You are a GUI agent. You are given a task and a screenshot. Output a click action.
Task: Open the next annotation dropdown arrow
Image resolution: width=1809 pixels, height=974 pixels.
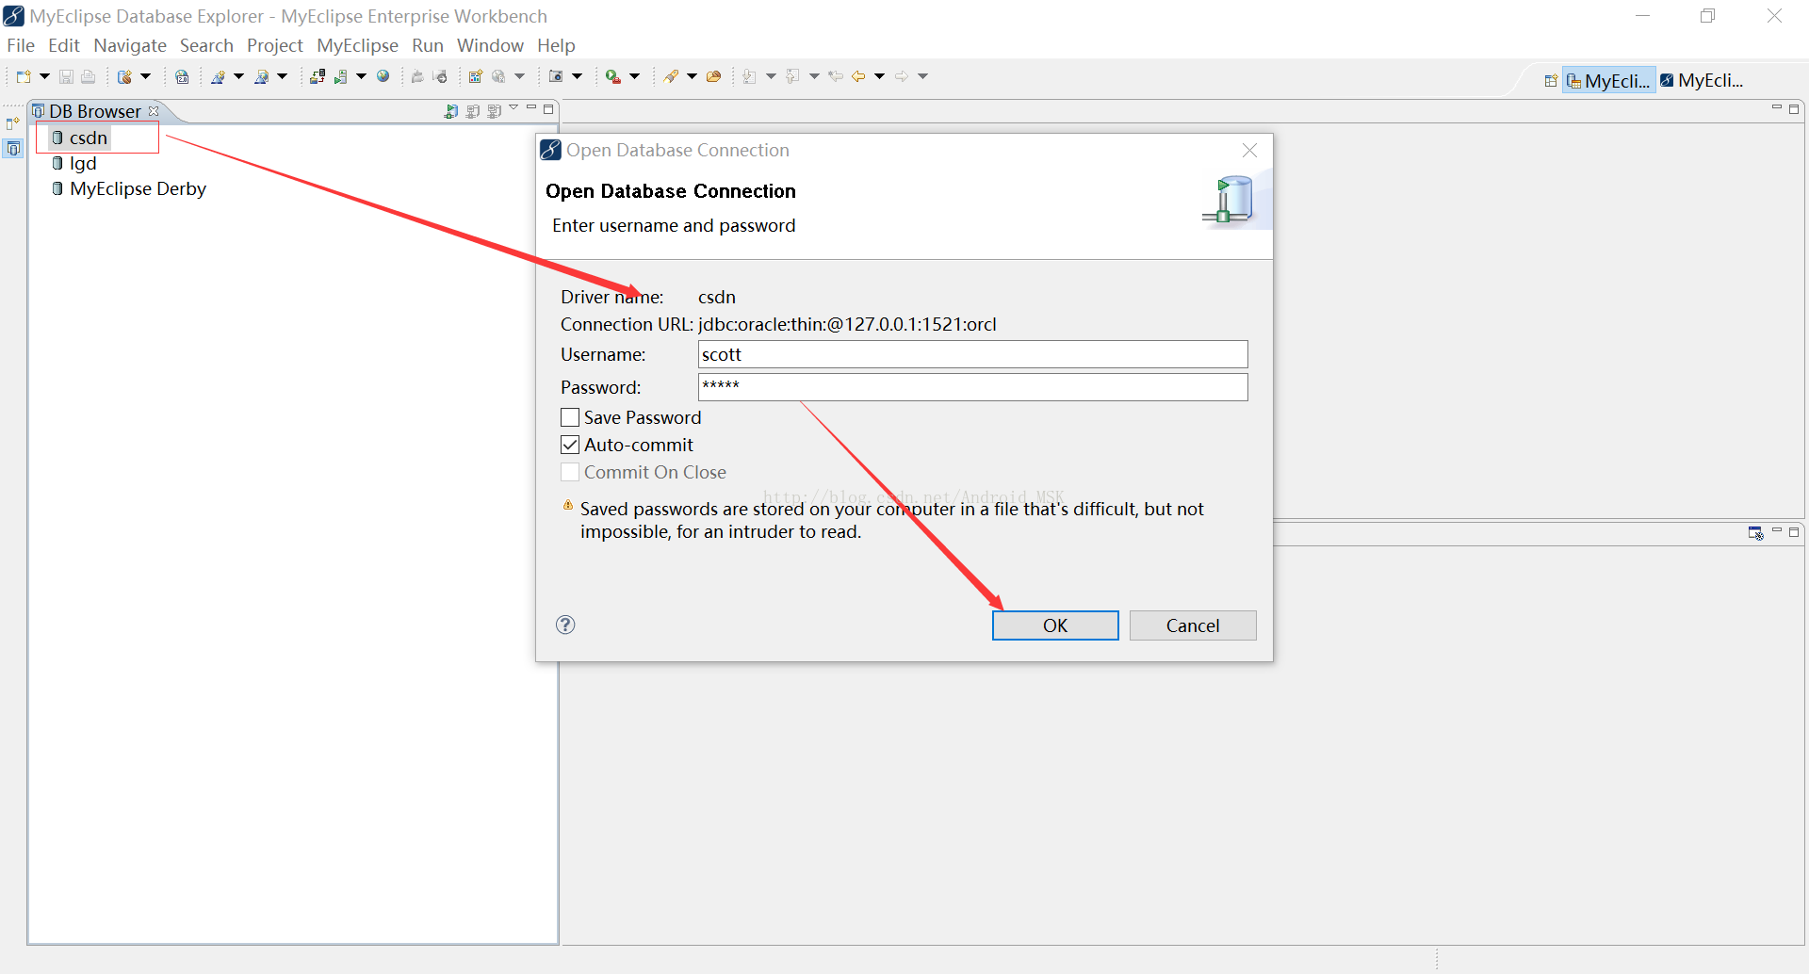tap(771, 77)
